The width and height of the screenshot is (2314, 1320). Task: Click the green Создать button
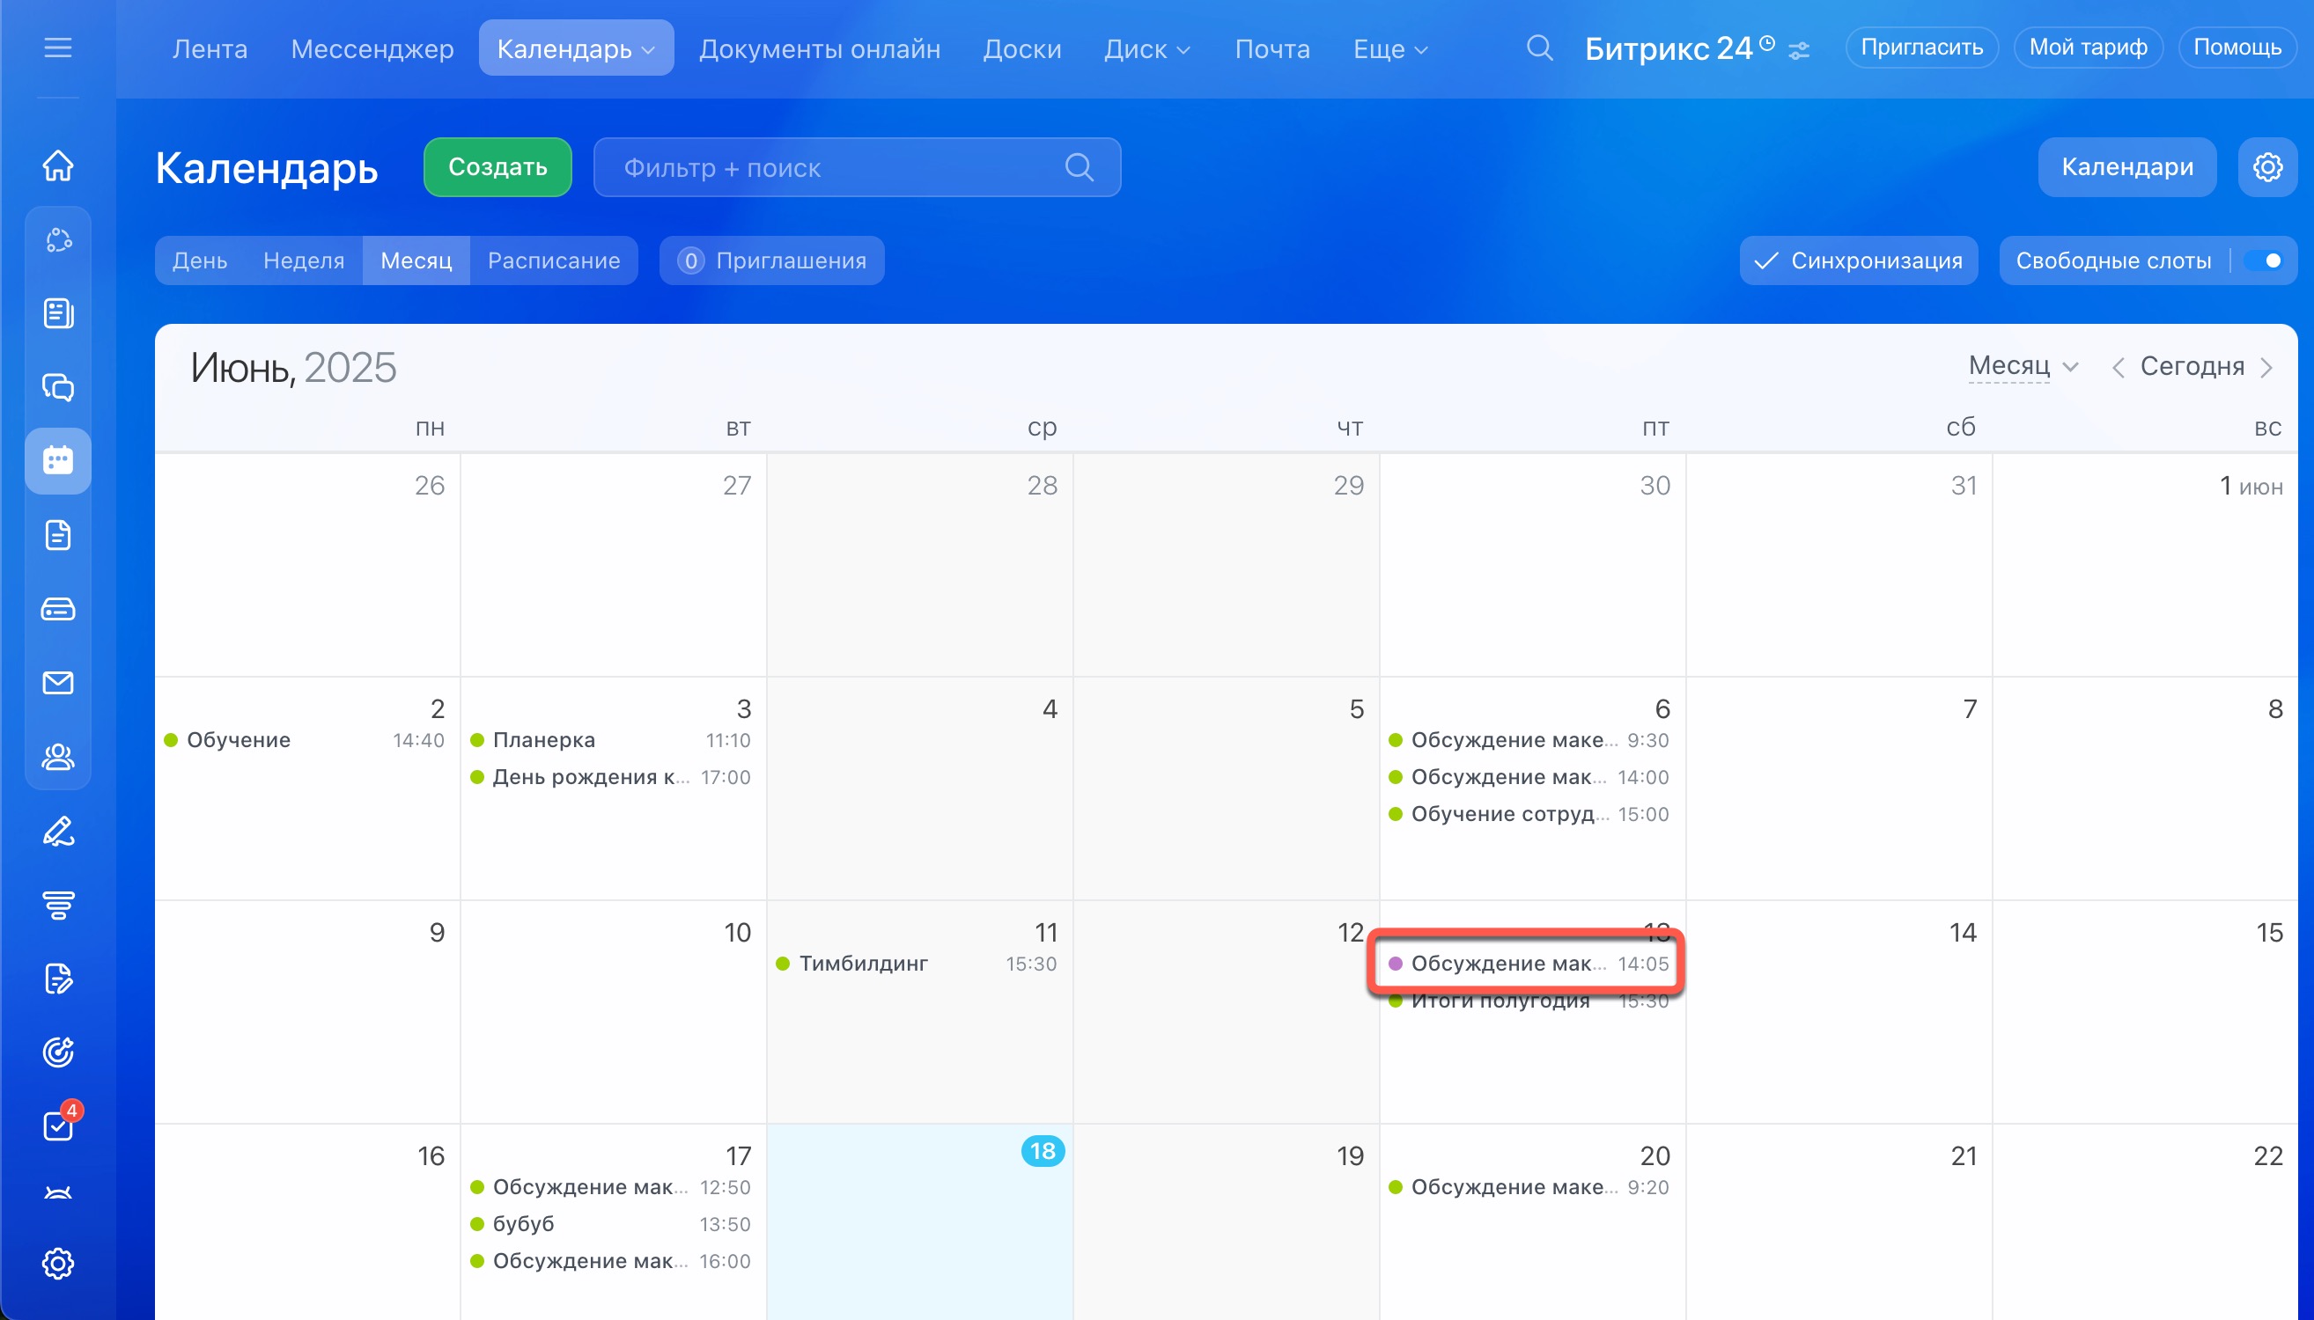tap(497, 167)
